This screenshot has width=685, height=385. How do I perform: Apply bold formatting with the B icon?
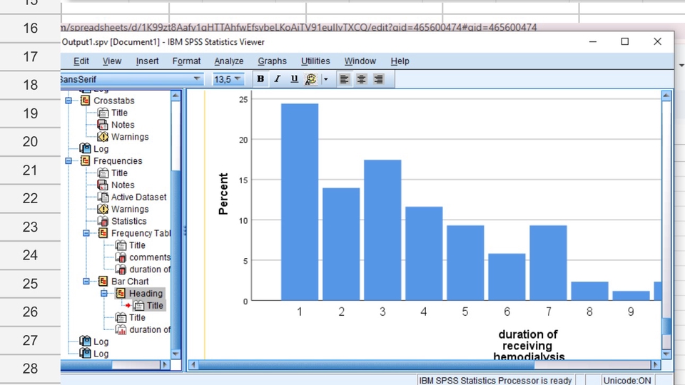260,79
